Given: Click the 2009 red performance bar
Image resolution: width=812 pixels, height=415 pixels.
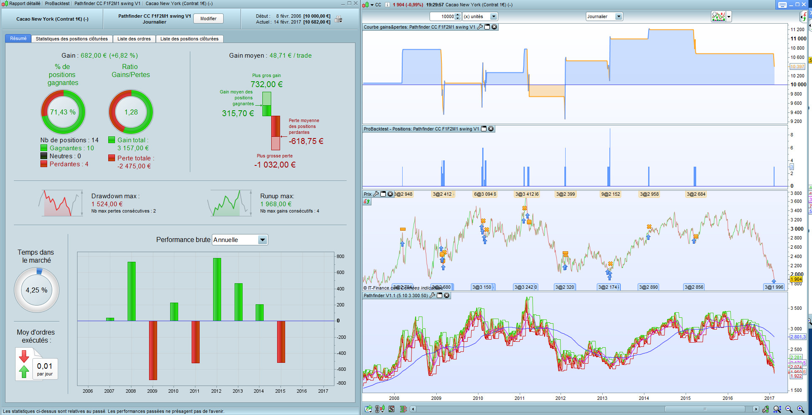Looking at the screenshot, I should [x=153, y=350].
